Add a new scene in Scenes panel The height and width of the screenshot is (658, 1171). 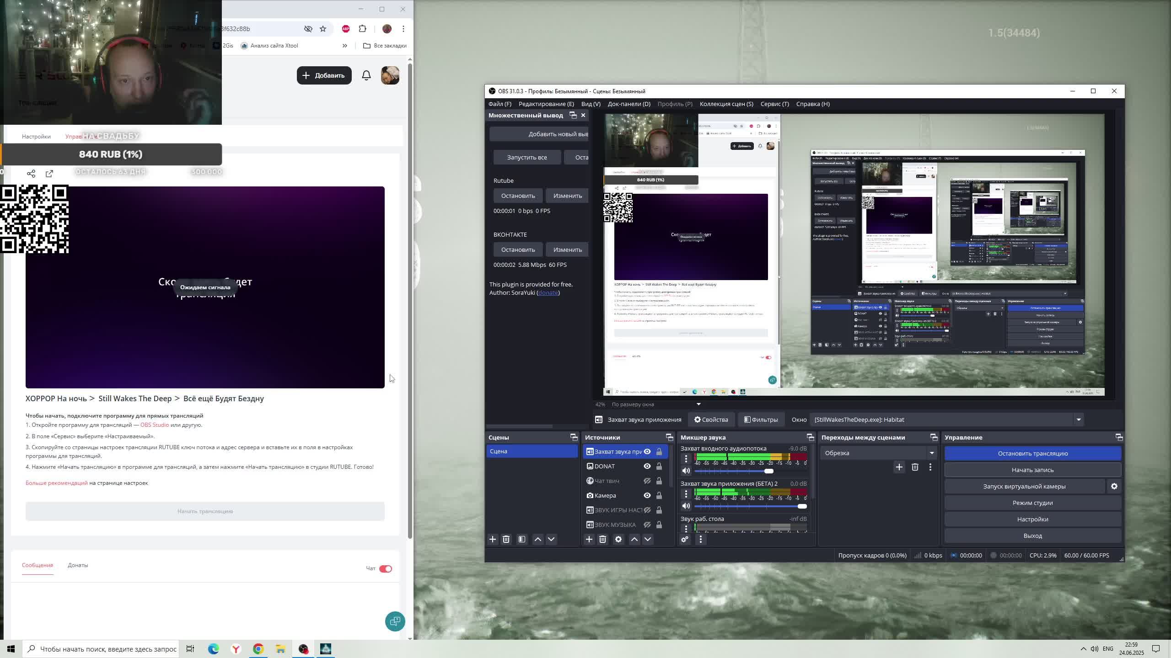493,539
